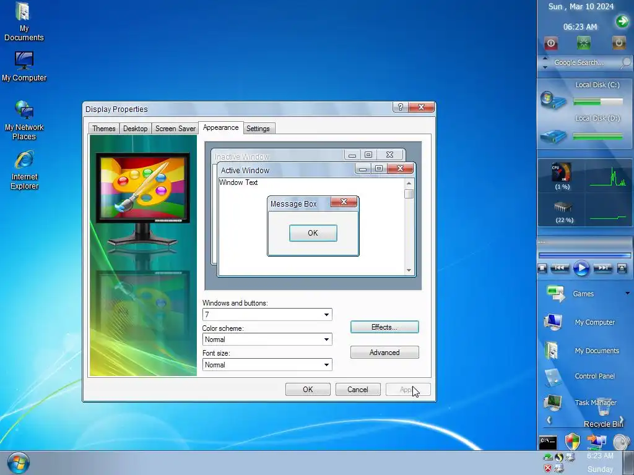This screenshot has height=475, width=634.
Task: Click the Windows Start orb
Action: [x=18, y=463]
